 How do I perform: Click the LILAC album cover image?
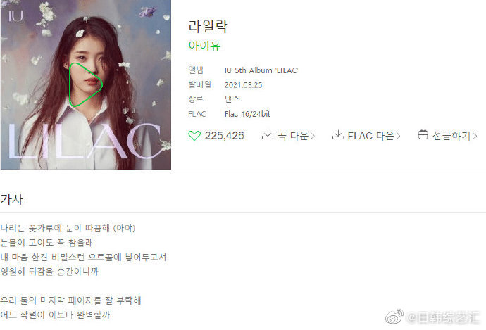click(x=86, y=84)
